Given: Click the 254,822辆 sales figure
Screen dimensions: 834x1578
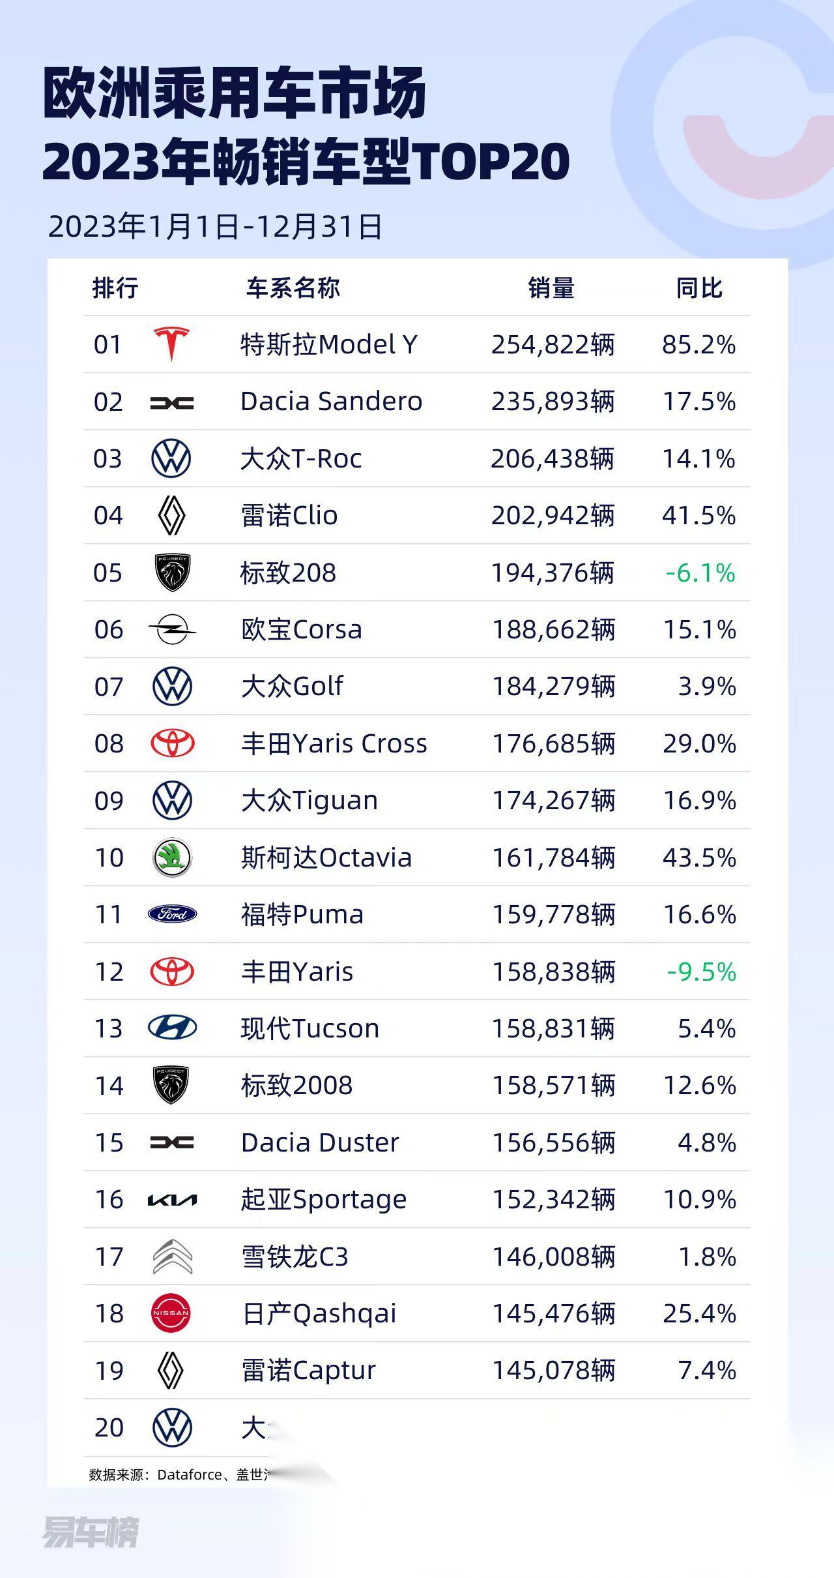Looking at the screenshot, I should pyautogui.click(x=553, y=344).
